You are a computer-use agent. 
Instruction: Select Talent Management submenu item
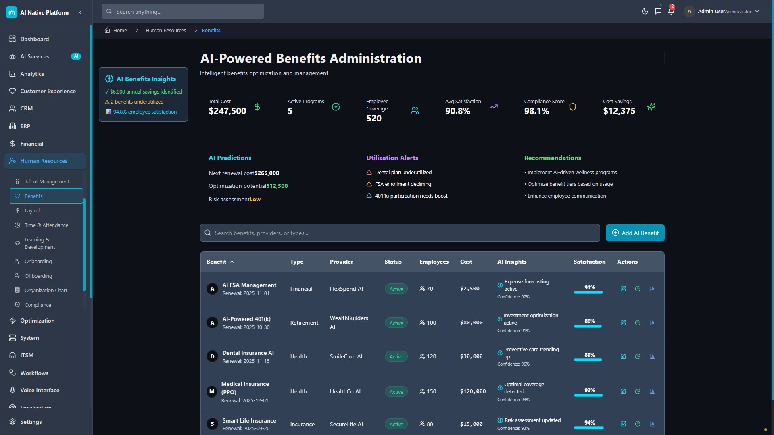click(x=46, y=182)
